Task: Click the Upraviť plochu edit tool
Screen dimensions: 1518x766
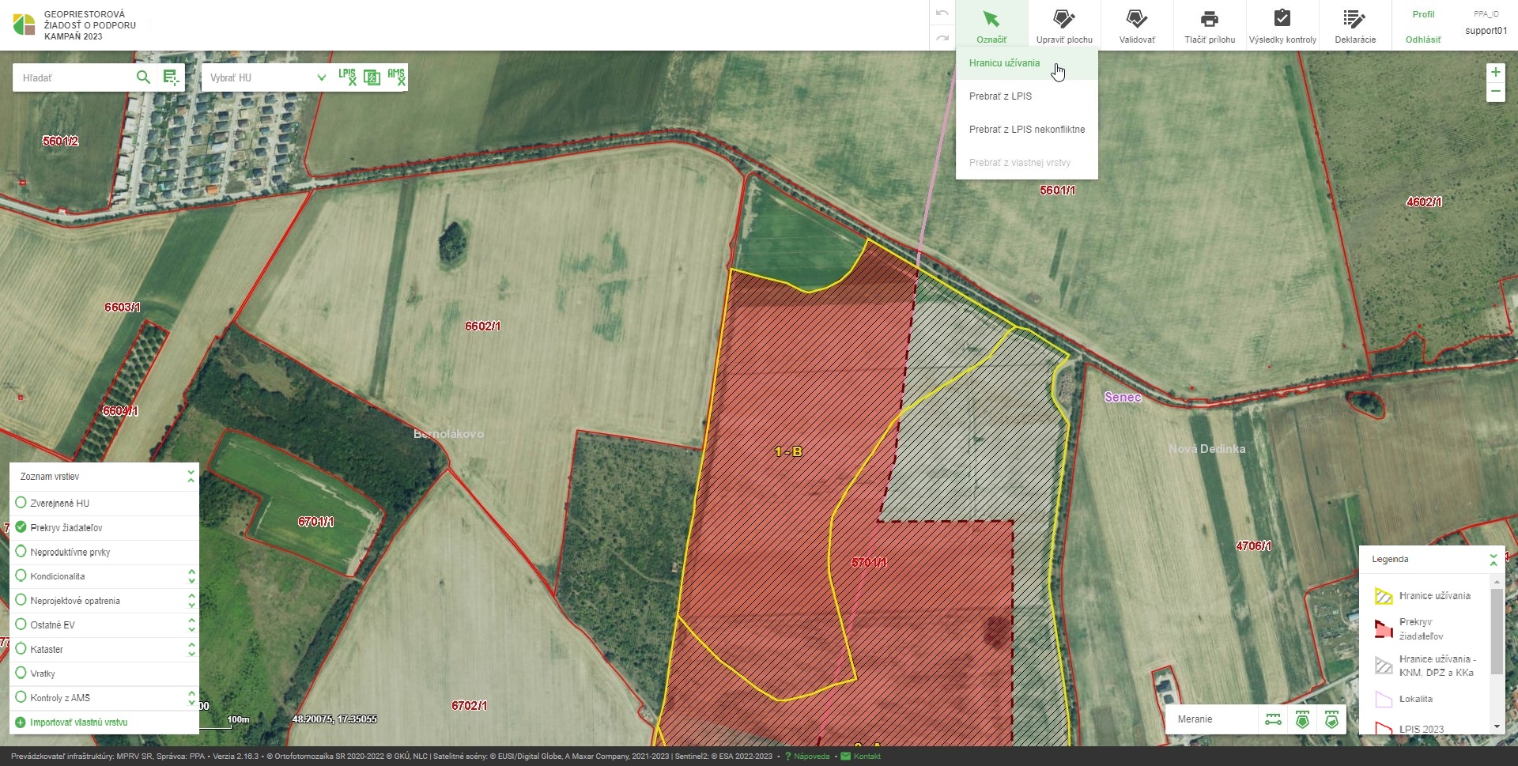Action: click(1064, 26)
